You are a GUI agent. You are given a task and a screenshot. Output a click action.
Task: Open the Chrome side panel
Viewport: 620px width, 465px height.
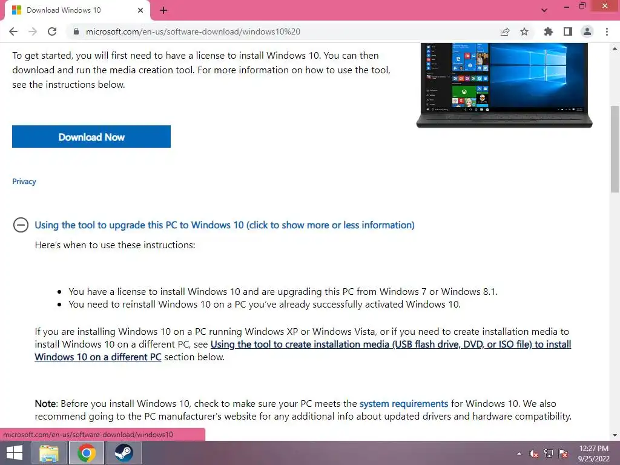coord(568,31)
